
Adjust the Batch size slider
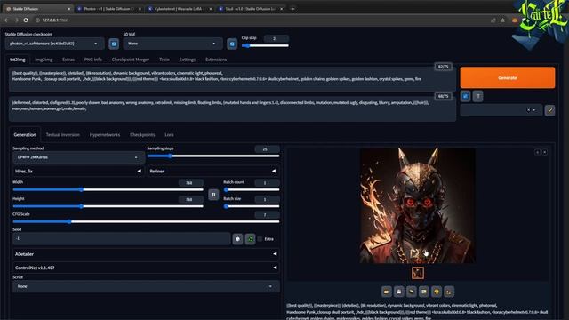coord(252,206)
